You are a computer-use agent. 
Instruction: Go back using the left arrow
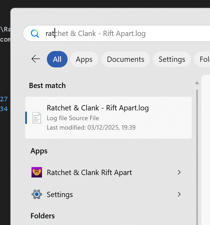tap(36, 59)
